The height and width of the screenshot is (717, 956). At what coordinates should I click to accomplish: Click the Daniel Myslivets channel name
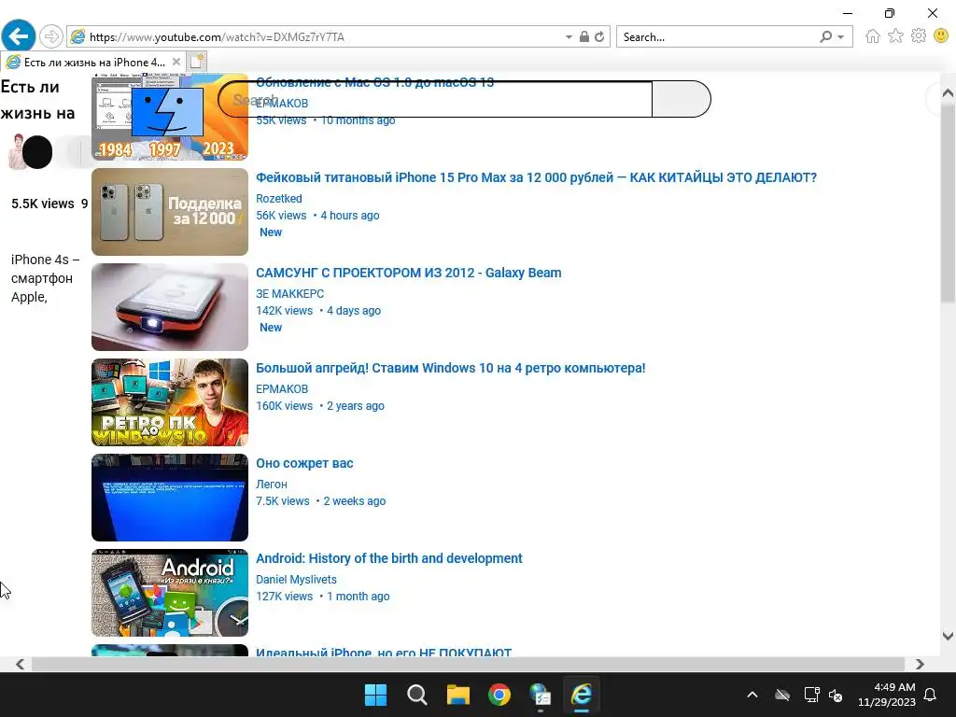[296, 579]
